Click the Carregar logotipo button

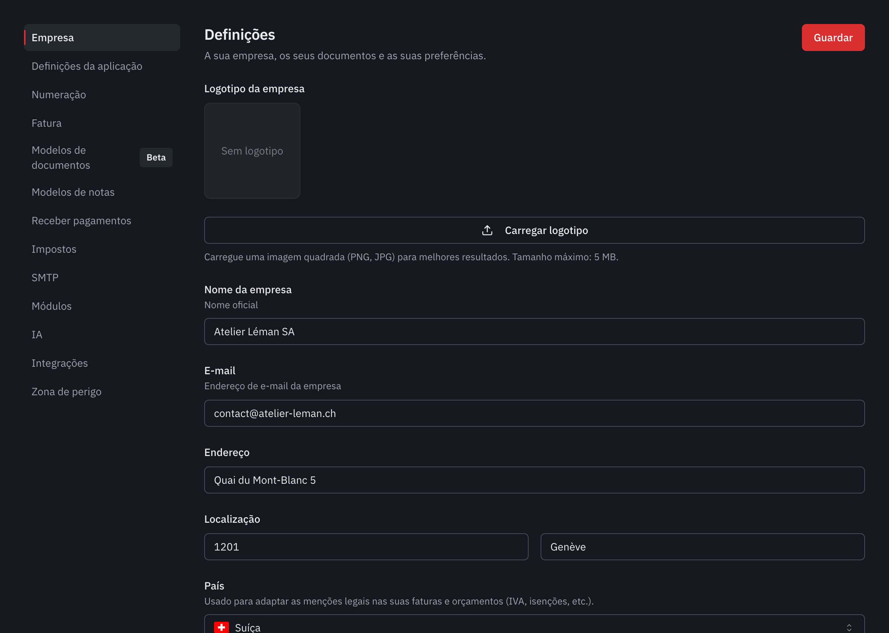coord(534,230)
